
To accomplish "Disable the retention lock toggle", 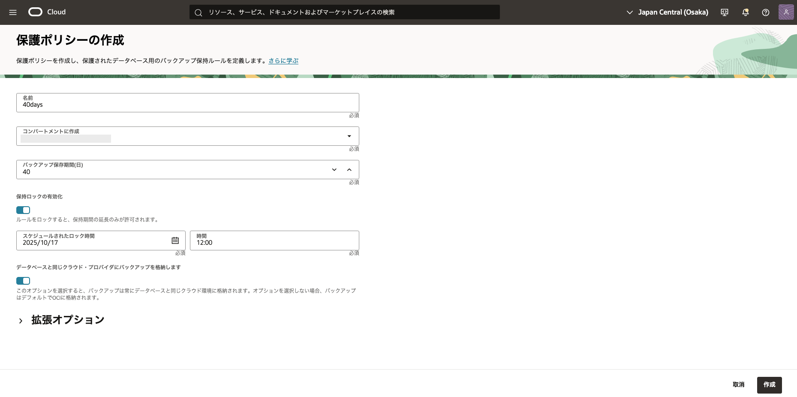I will click(23, 210).
